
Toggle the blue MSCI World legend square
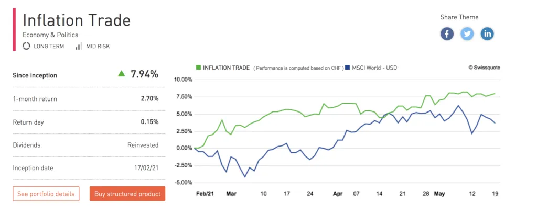point(348,68)
